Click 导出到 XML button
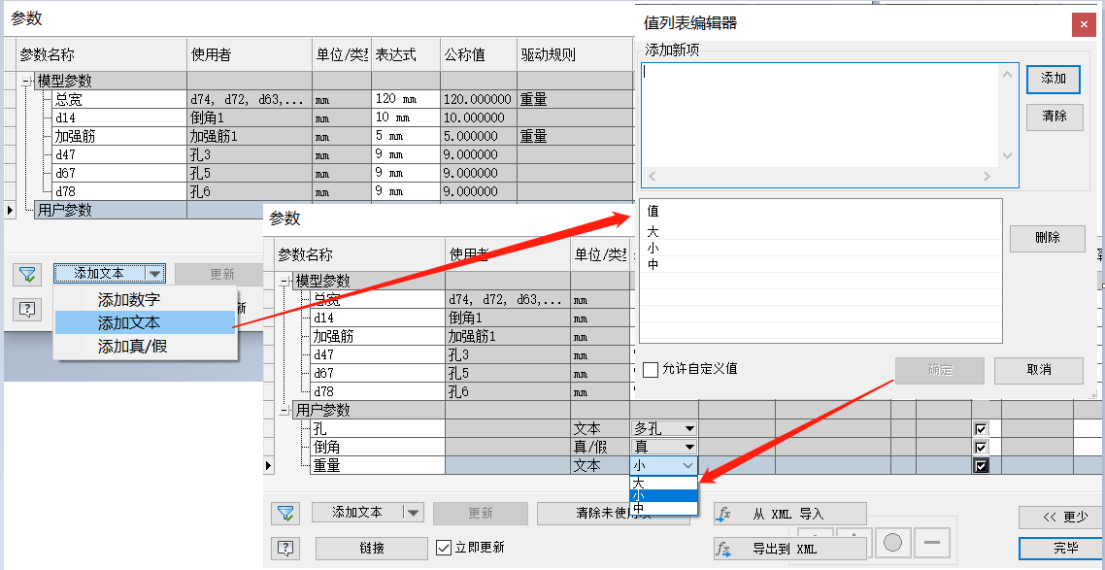This screenshot has width=1105, height=570. tap(790, 549)
